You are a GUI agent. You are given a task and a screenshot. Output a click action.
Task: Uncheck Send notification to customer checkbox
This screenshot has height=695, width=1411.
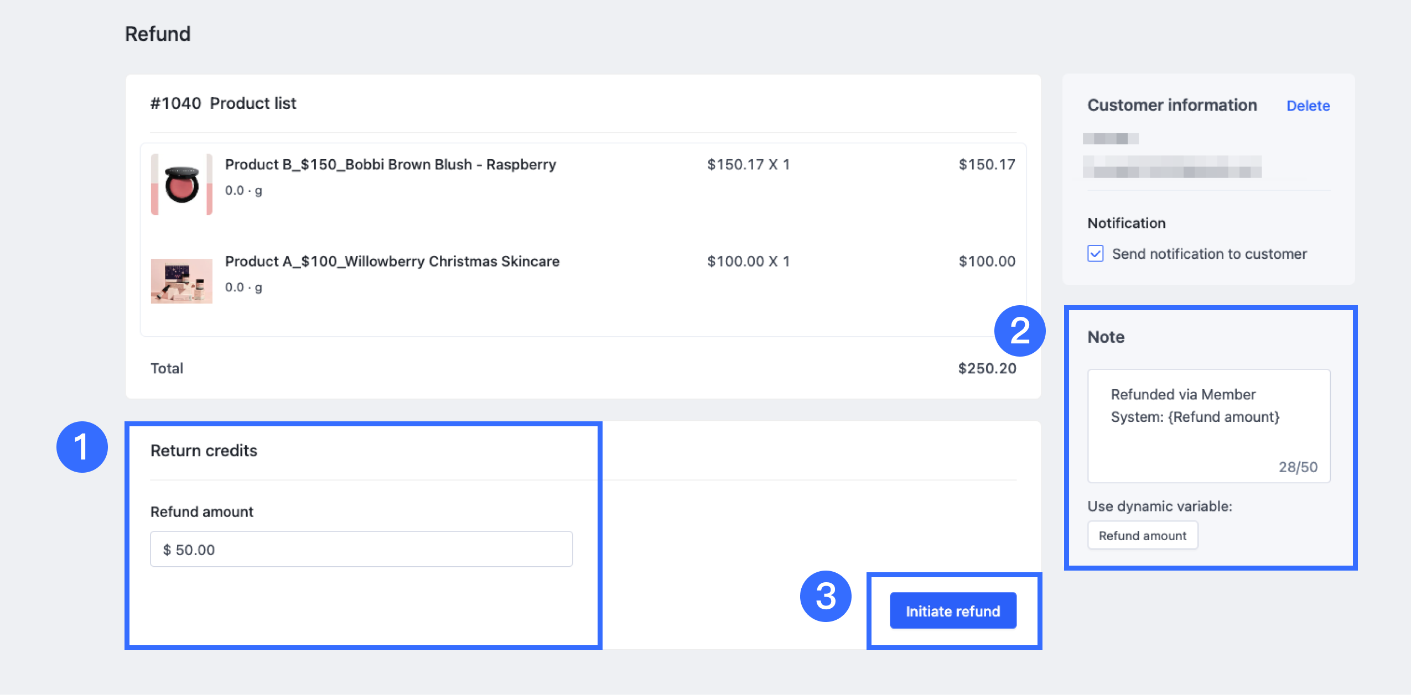point(1095,254)
